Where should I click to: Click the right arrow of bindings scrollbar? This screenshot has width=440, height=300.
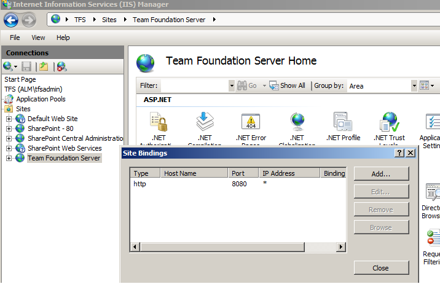[x=341, y=247]
